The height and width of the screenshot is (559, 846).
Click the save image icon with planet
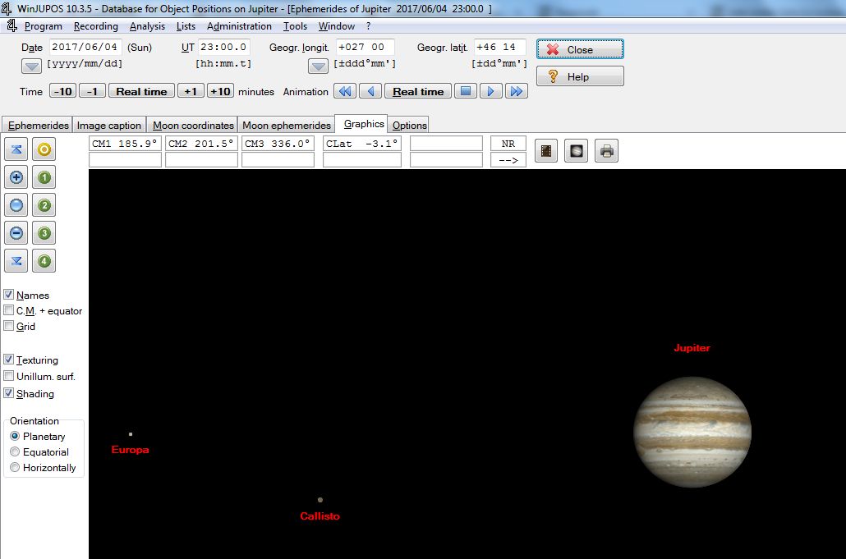pos(577,151)
